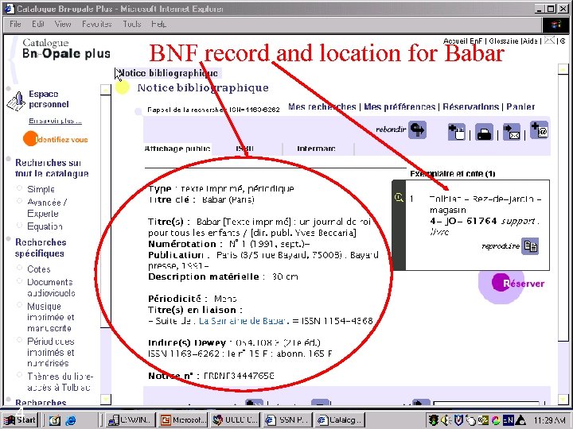Send the record by email icon

[x=512, y=132]
